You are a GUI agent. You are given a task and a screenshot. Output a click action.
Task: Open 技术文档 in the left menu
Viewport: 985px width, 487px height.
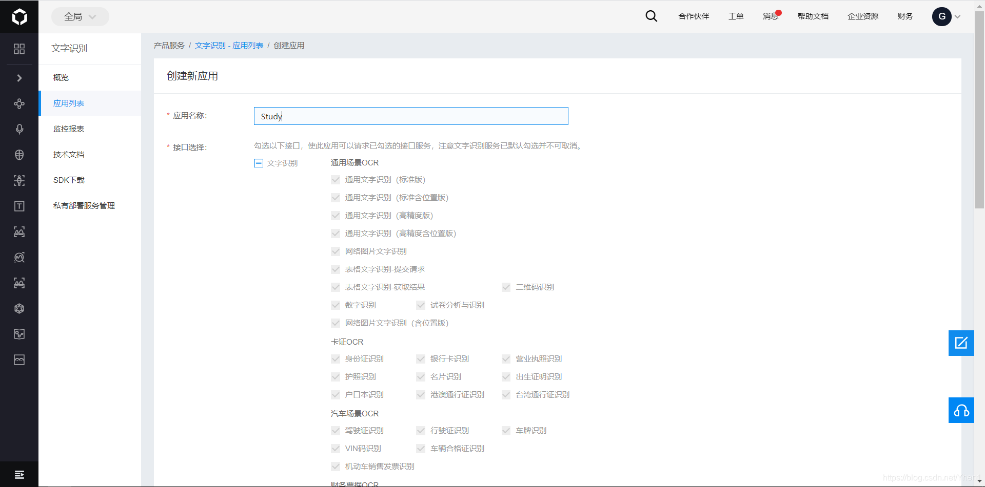coord(90,155)
